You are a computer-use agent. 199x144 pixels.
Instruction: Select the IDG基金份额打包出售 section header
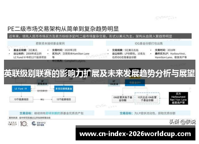point(148,43)
